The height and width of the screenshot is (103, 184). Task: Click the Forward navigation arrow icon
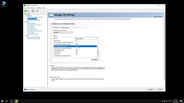click(x=33, y=11)
